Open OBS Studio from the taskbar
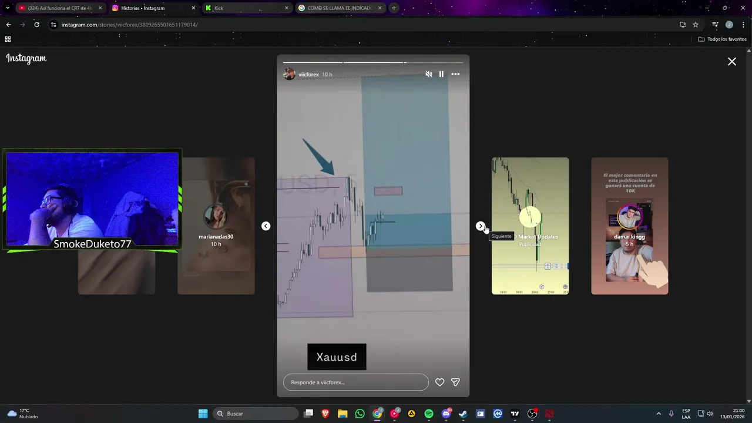The height and width of the screenshot is (423, 752). click(532, 414)
